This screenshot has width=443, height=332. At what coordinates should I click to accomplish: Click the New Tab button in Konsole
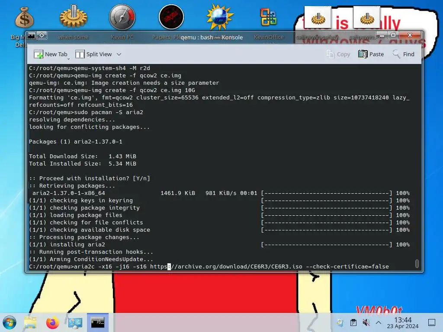click(x=50, y=54)
